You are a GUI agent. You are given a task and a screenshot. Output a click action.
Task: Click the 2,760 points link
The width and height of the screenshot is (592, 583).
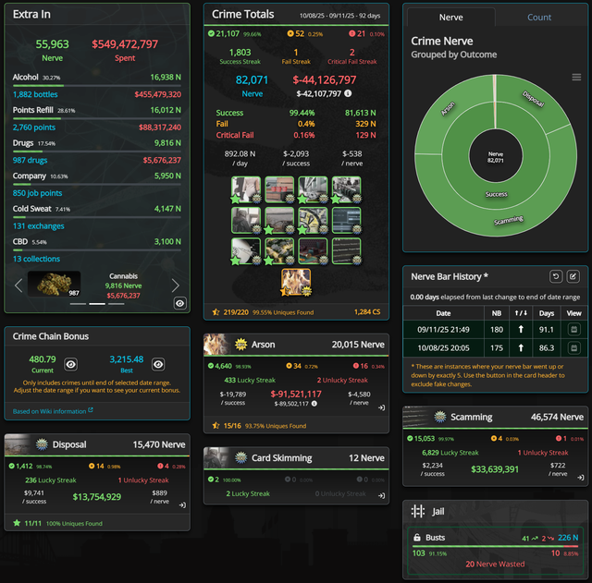click(x=34, y=128)
